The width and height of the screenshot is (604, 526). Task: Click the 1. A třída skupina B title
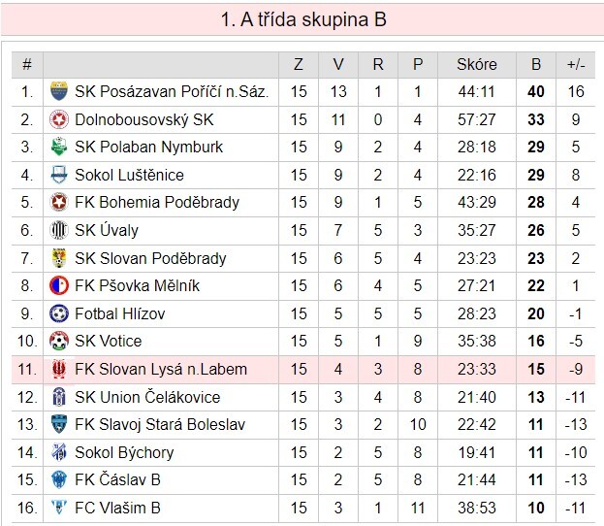(x=302, y=18)
